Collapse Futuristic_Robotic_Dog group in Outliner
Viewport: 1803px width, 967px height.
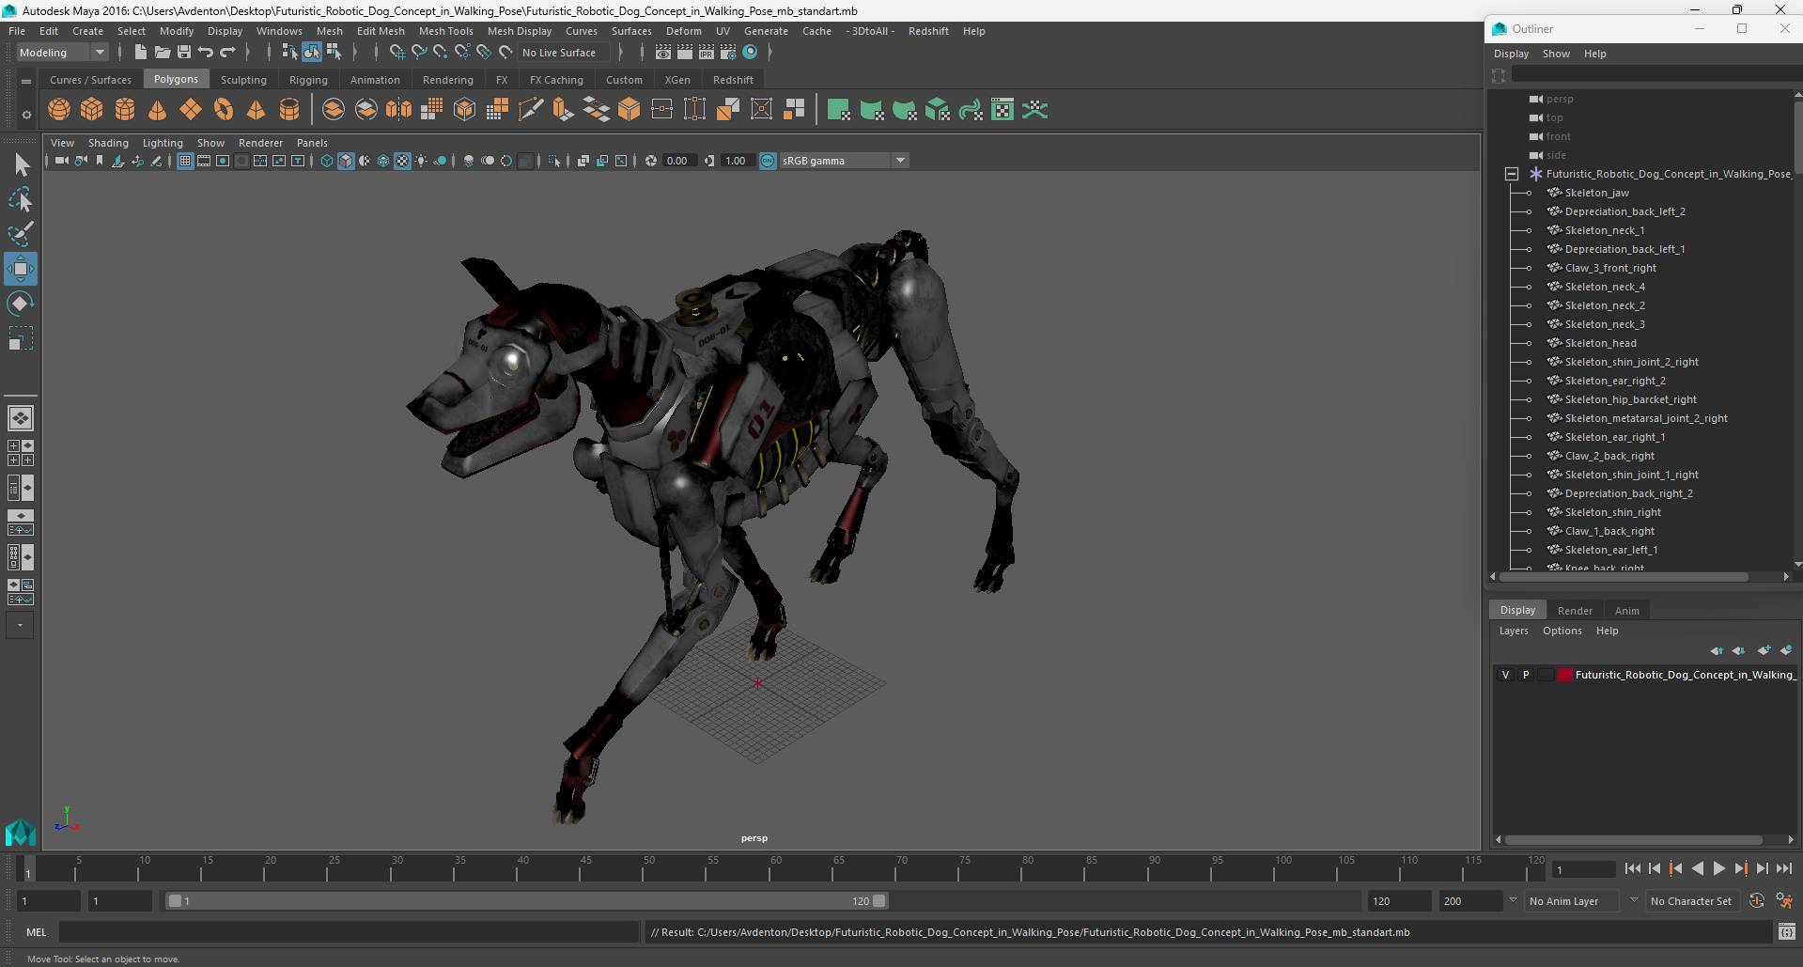[x=1511, y=174]
